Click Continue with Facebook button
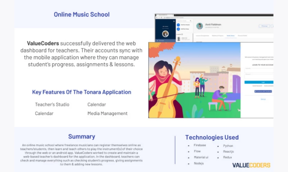Image resolution: width=288 pixels, height=172 pixels. point(263,91)
